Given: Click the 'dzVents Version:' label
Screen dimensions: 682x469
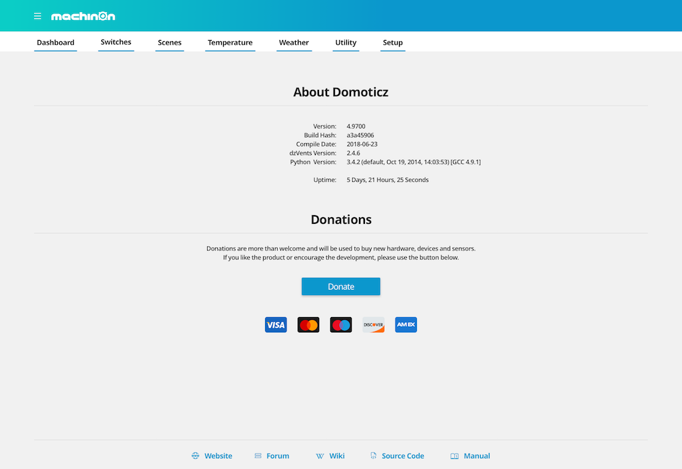Looking at the screenshot, I should coord(313,153).
